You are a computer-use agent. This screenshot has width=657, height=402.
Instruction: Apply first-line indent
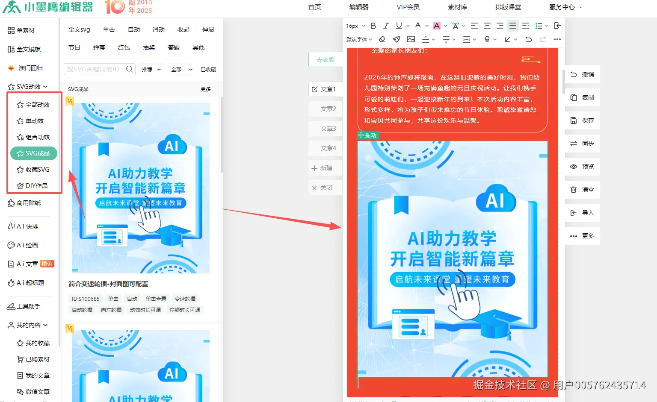click(526, 26)
